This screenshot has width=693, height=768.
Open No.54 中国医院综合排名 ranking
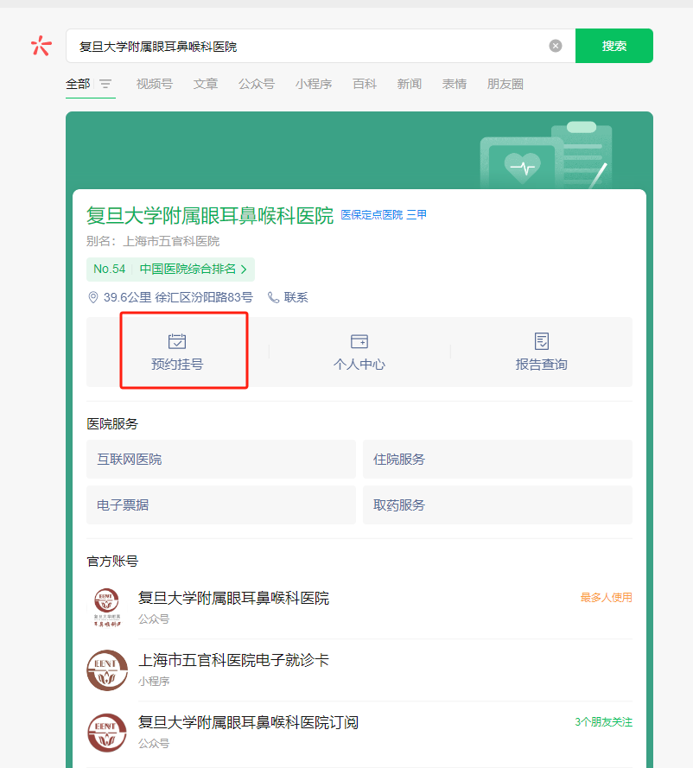170,270
